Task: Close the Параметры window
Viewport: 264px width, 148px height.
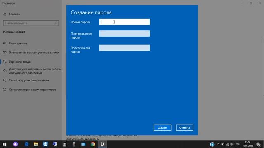Action: (259, 3)
